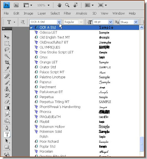The width and height of the screenshot is (147, 159).
Task: Select the Lasso tool
Action: (x=7, y=50)
